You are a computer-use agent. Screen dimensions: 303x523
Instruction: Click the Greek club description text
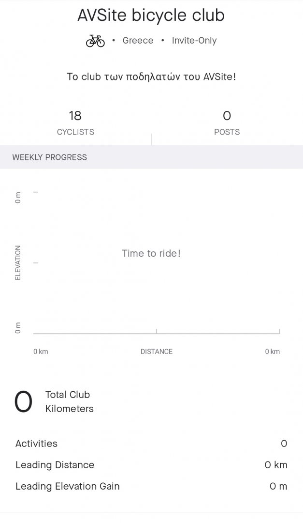151,77
